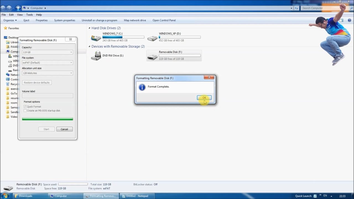Click Cancel in the format dialog

[64, 129]
